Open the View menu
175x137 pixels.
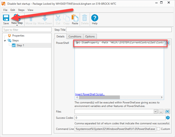point(30,10)
